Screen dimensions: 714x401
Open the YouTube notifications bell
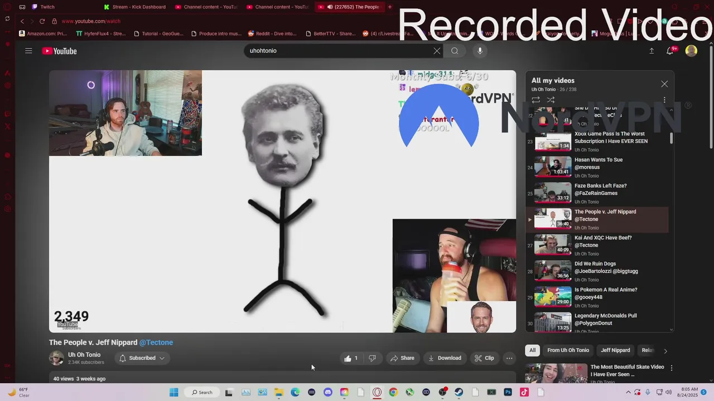tap(671, 51)
